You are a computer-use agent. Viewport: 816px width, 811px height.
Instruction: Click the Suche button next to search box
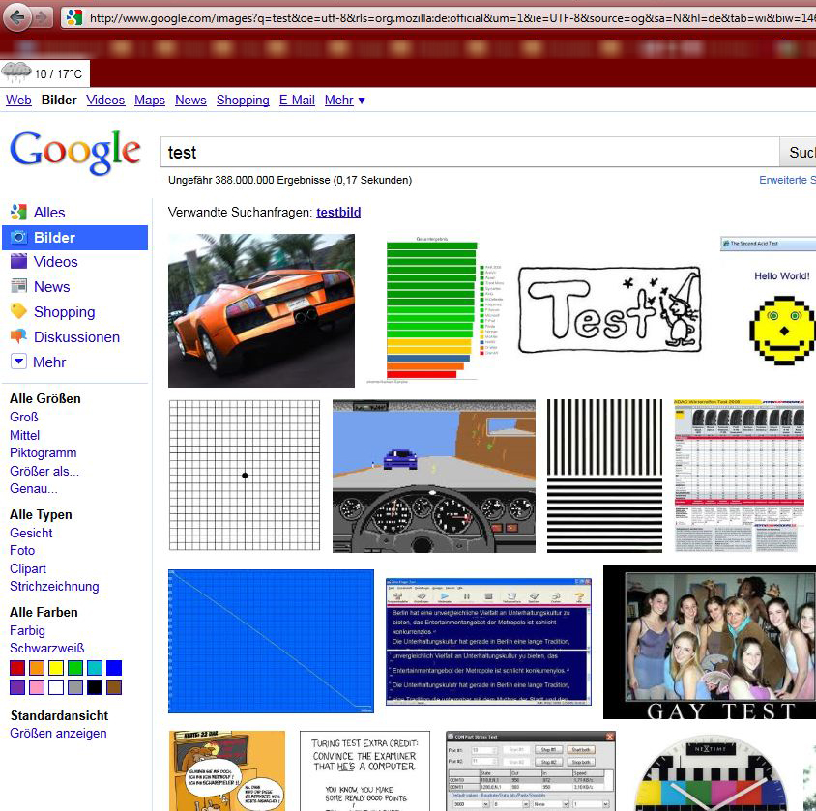[x=799, y=152]
